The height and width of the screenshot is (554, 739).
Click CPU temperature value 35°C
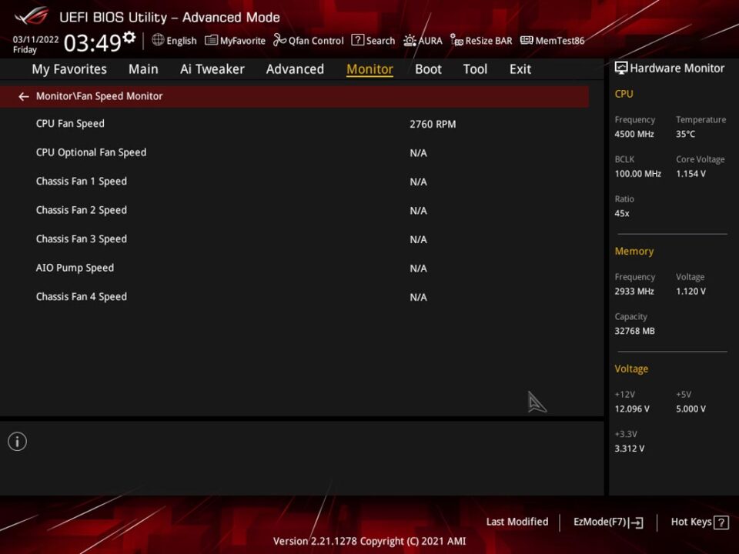coord(685,134)
